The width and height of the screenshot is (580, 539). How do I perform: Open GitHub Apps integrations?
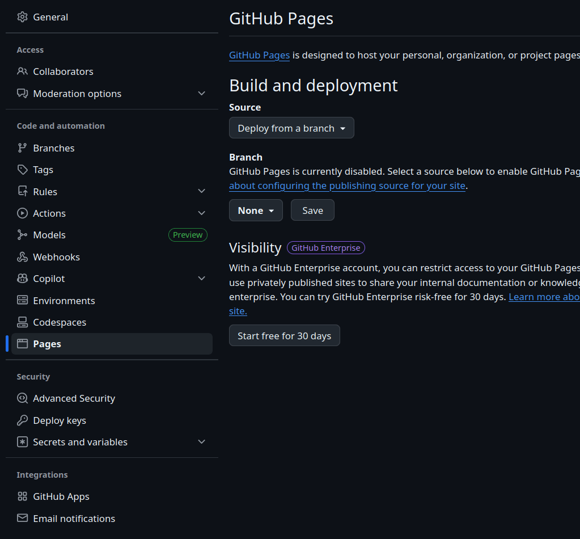[x=112, y=496]
